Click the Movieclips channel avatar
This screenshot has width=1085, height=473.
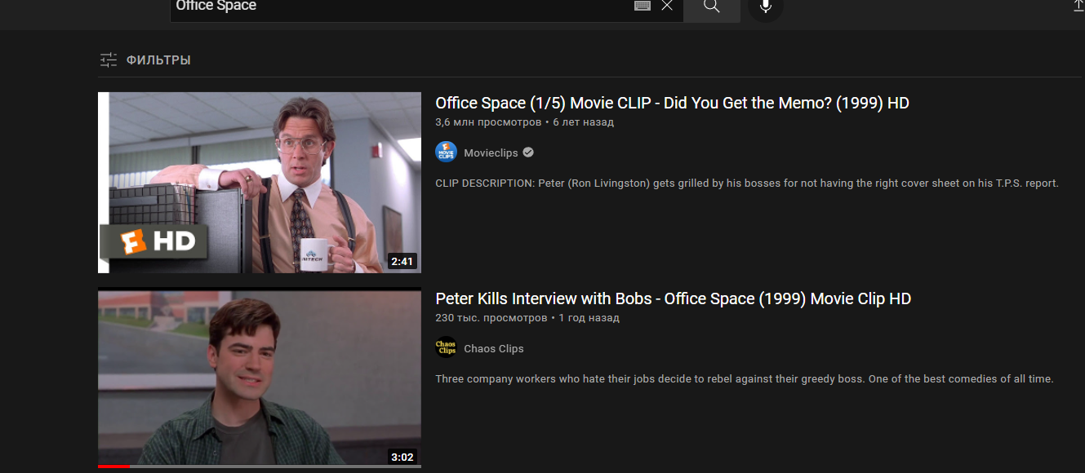click(x=446, y=153)
